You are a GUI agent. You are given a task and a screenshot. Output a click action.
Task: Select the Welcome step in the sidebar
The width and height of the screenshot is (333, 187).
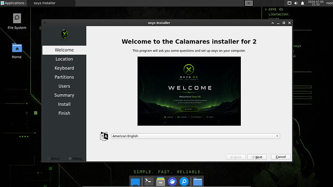coord(64,50)
